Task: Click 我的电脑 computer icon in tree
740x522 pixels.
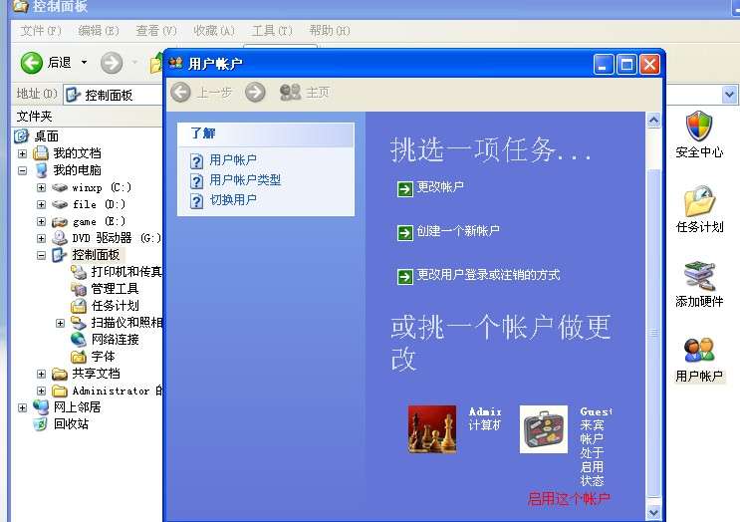Action: tap(42, 170)
